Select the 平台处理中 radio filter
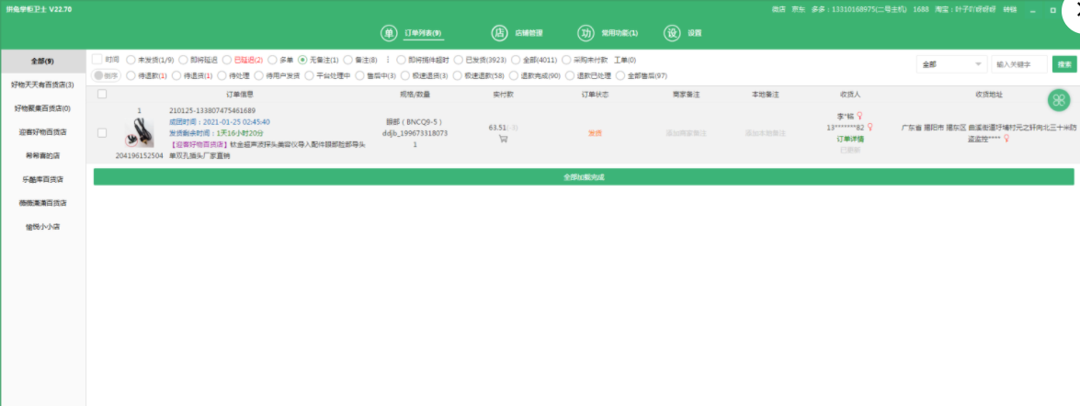This screenshot has width=1080, height=406. pyautogui.click(x=310, y=75)
